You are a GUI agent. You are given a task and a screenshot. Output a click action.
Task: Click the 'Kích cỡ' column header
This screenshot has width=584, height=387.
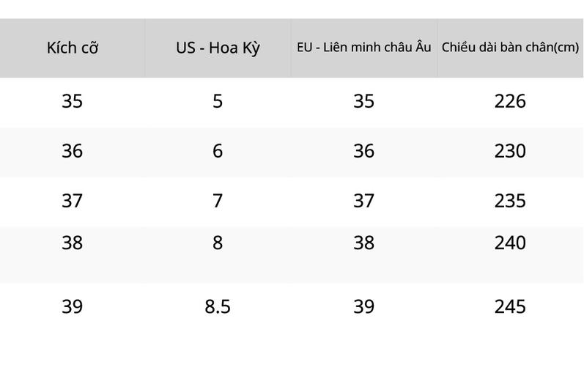point(73,48)
